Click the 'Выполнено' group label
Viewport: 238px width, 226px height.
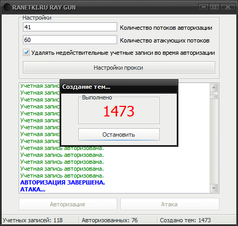tap(97, 97)
